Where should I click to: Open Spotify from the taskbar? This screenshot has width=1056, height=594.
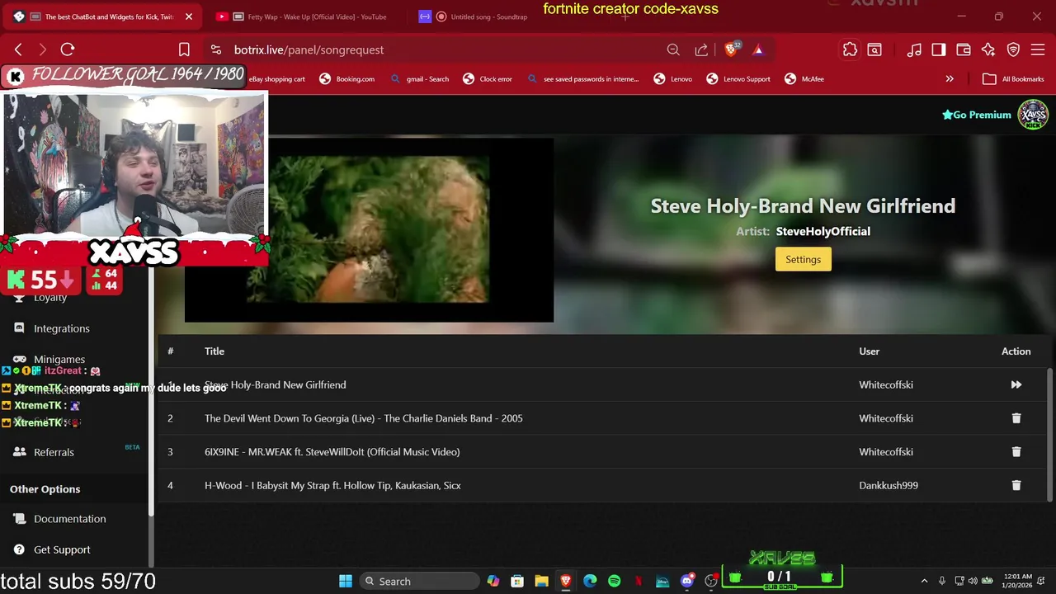pos(614,582)
